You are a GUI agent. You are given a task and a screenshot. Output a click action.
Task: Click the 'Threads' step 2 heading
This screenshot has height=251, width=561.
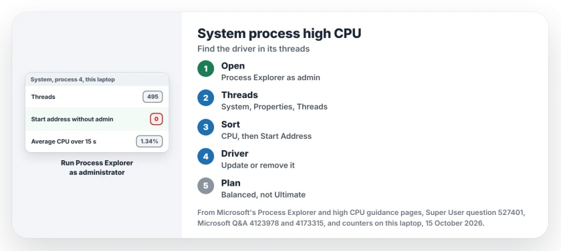click(239, 95)
